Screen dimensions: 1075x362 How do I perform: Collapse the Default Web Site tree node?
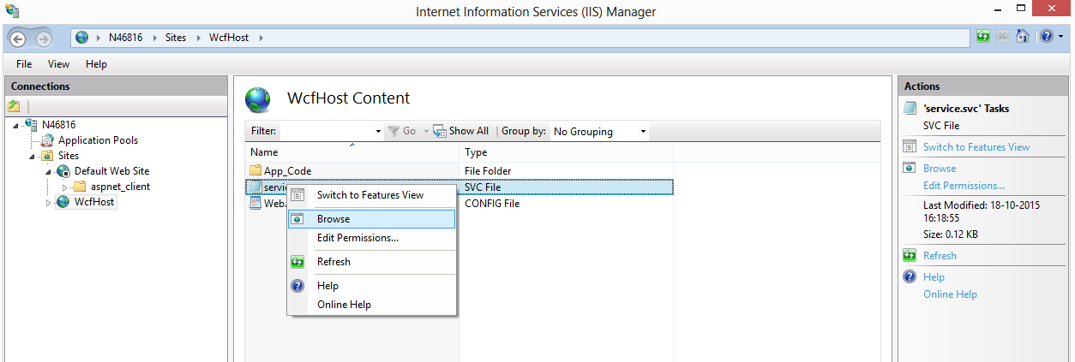(x=50, y=171)
